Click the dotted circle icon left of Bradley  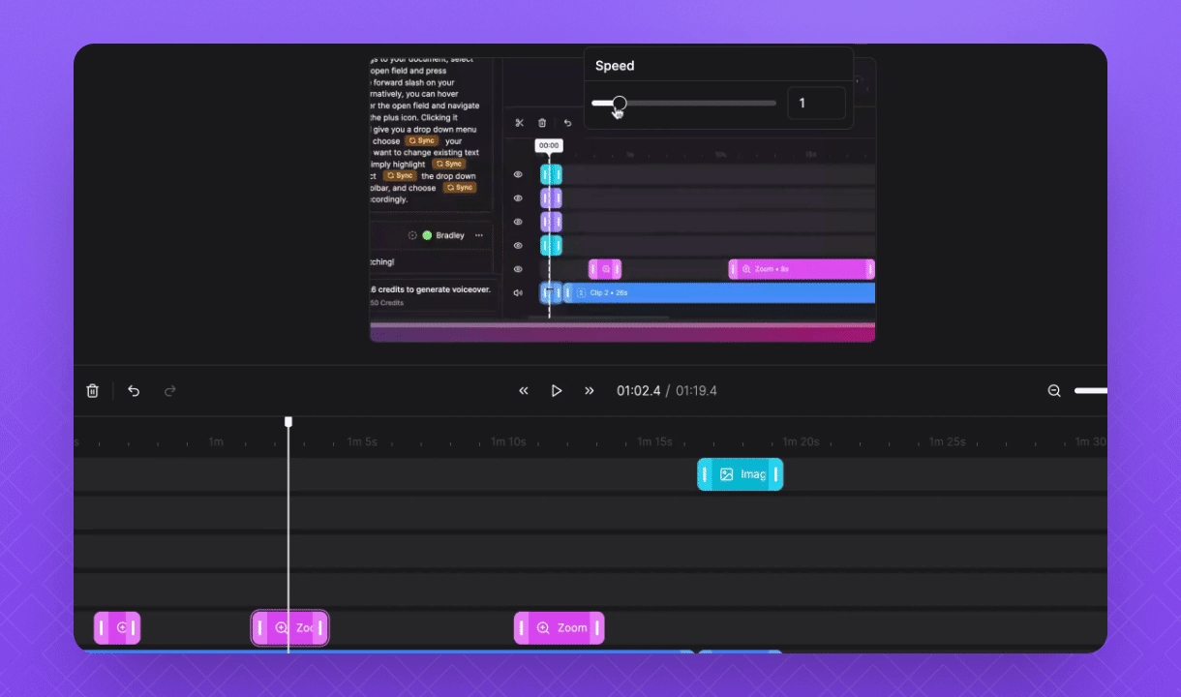(412, 235)
